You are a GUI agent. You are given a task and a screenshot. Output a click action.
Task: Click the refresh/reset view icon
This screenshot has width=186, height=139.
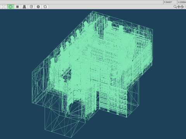[x=45, y=7]
